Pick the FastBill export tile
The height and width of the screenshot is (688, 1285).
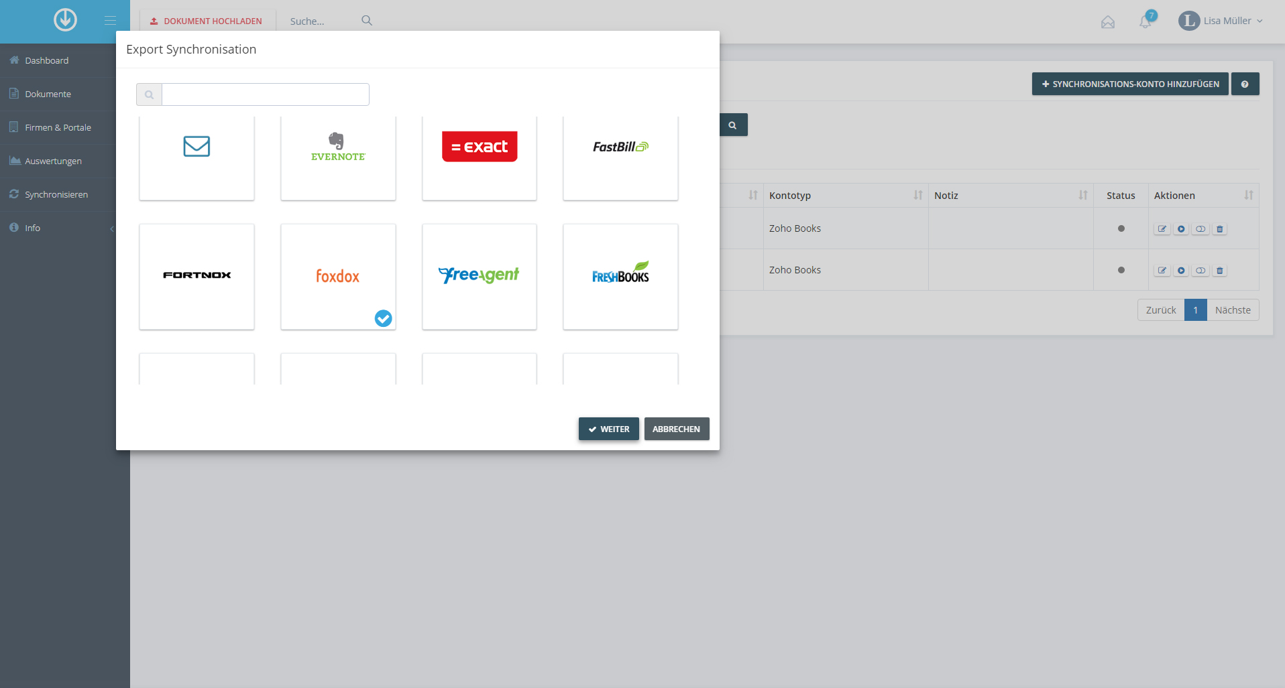tap(620, 157)
